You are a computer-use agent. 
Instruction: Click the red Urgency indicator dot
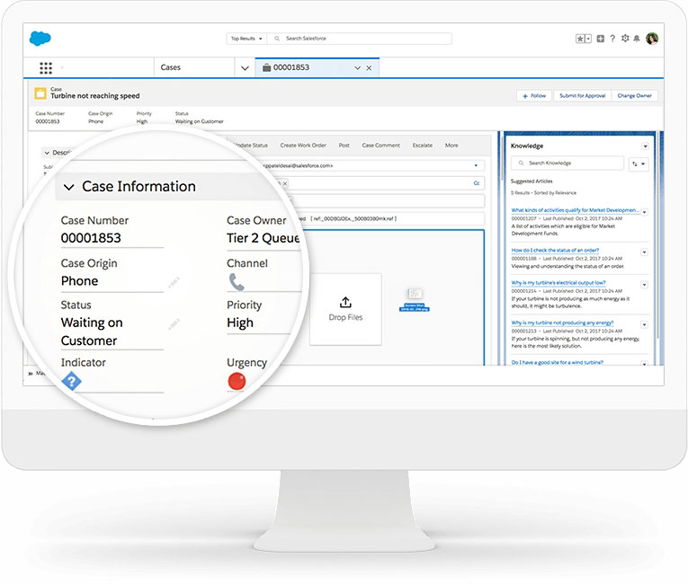(237, 382)
